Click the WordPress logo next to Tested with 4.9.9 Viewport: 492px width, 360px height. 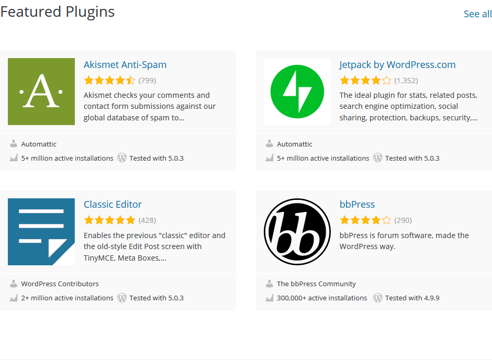(x=377, y=298)
